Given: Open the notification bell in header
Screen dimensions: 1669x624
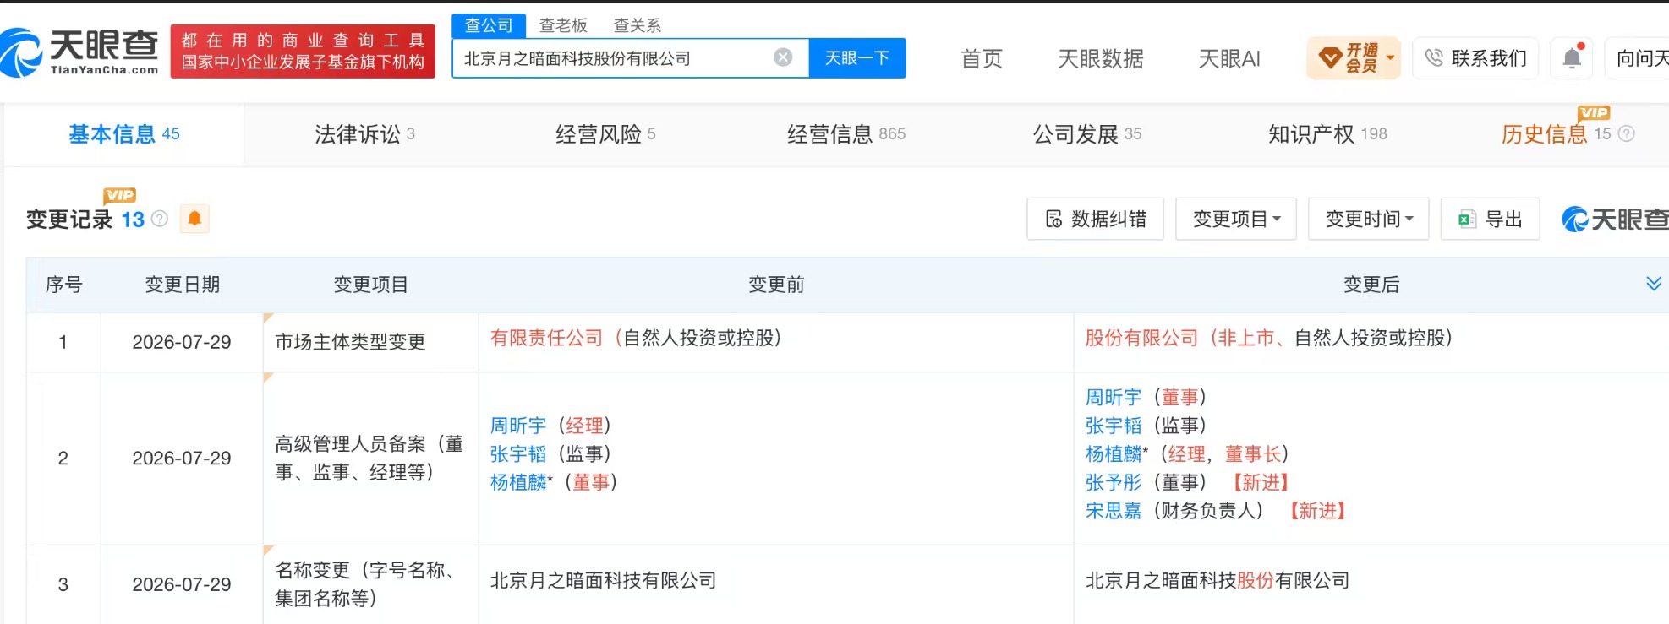Looking at the screenshot, I should (1572, 58).
